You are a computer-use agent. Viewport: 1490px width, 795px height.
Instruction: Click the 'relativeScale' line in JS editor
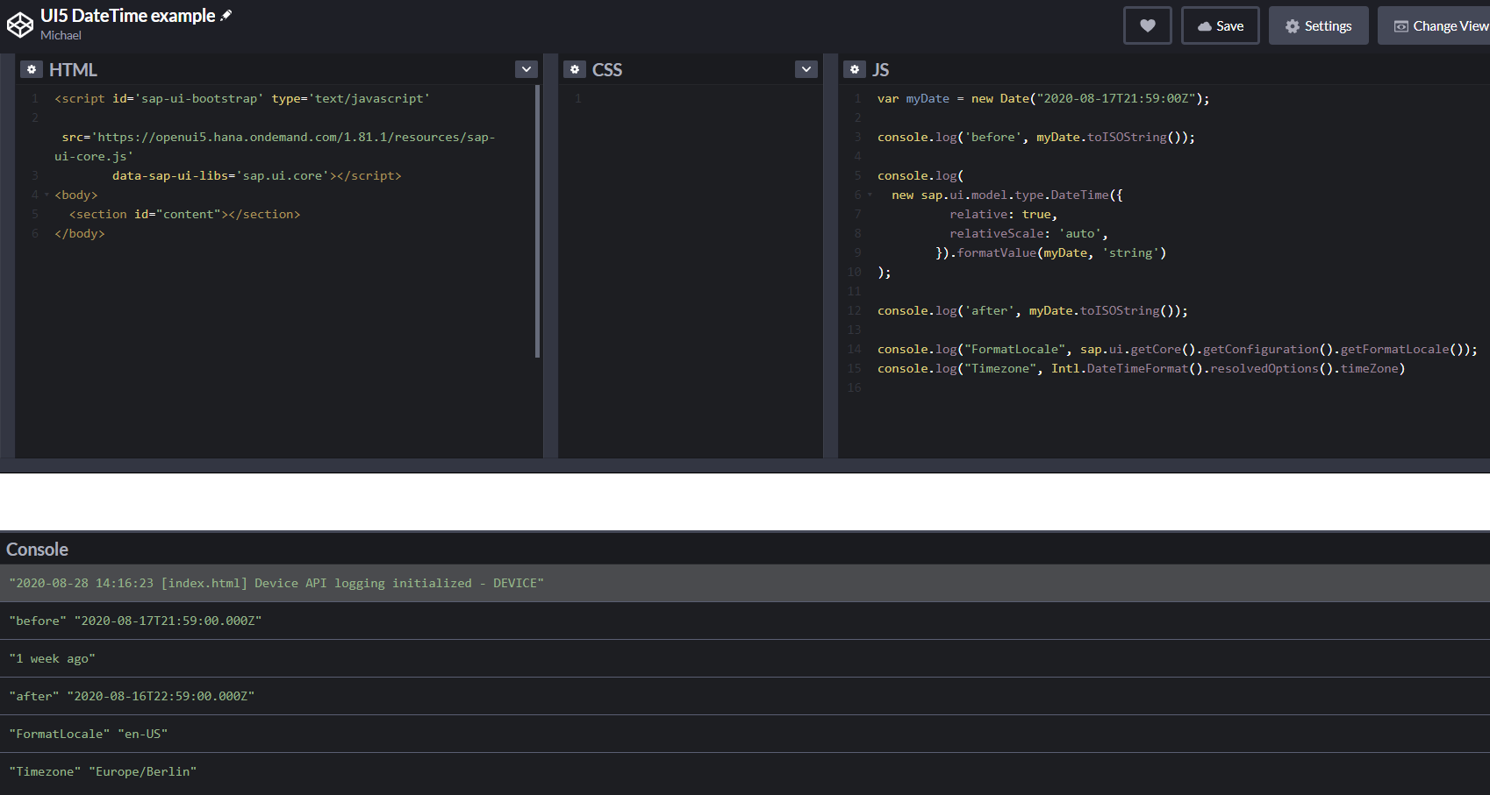[1028, 233]
